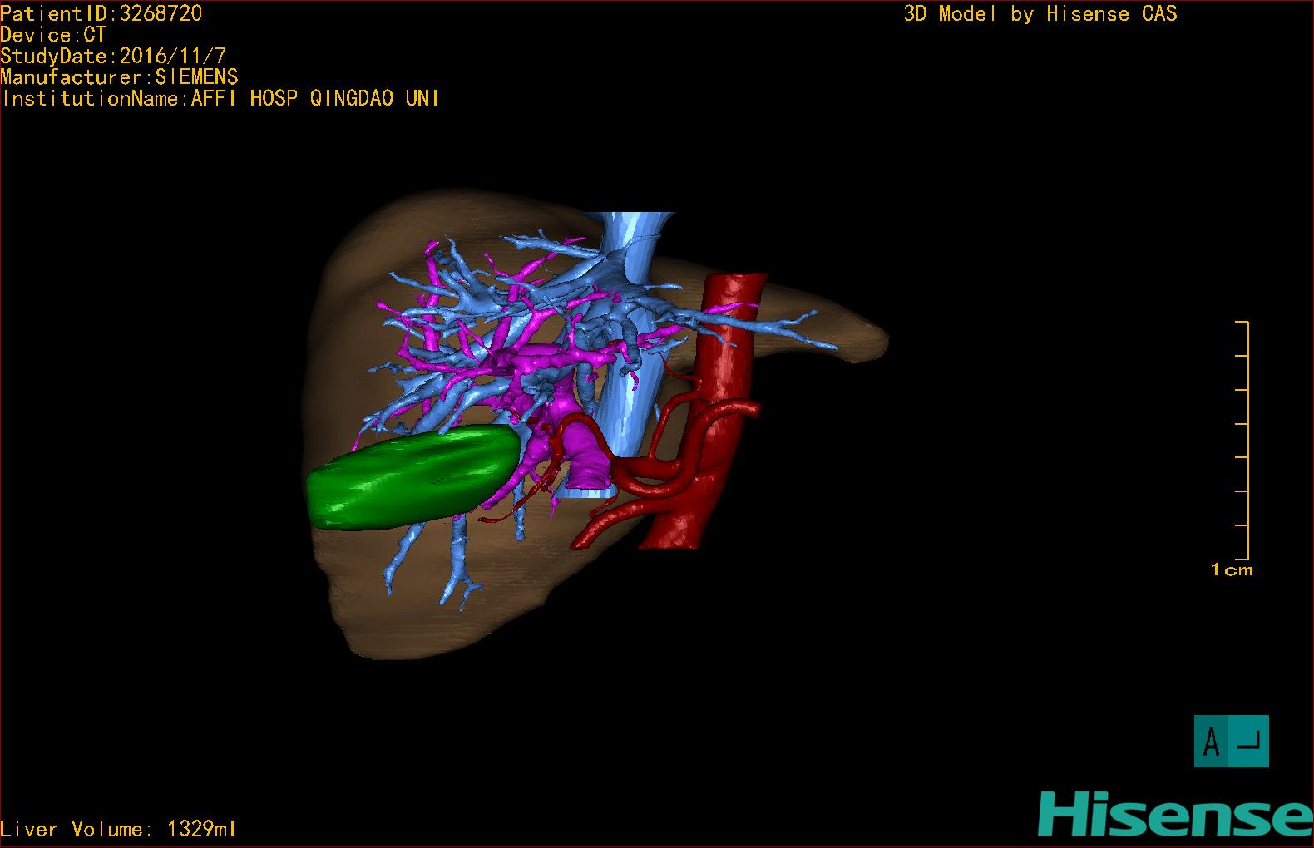Click the Device:CT label
Screen dimensions: 1314x848
(53, 35)
